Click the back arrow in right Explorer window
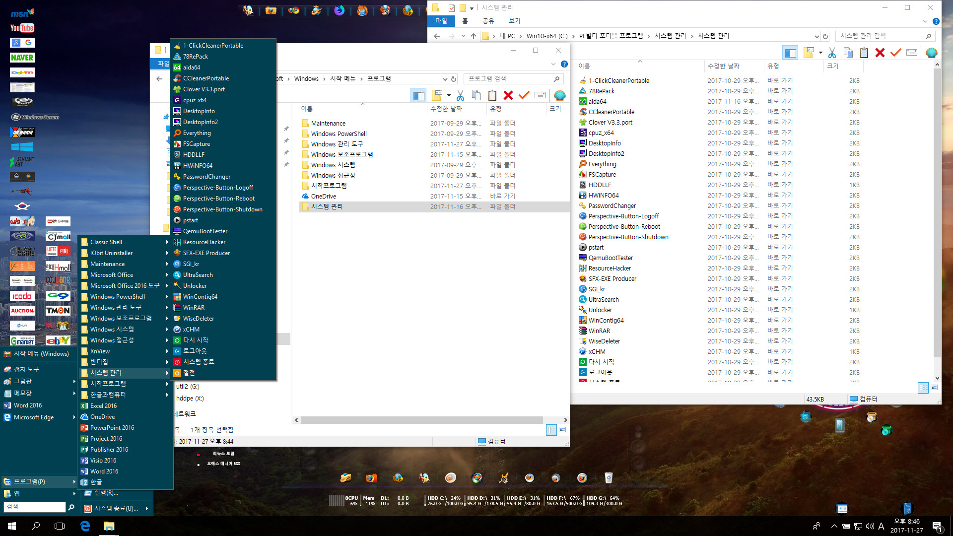 (437, 36)
